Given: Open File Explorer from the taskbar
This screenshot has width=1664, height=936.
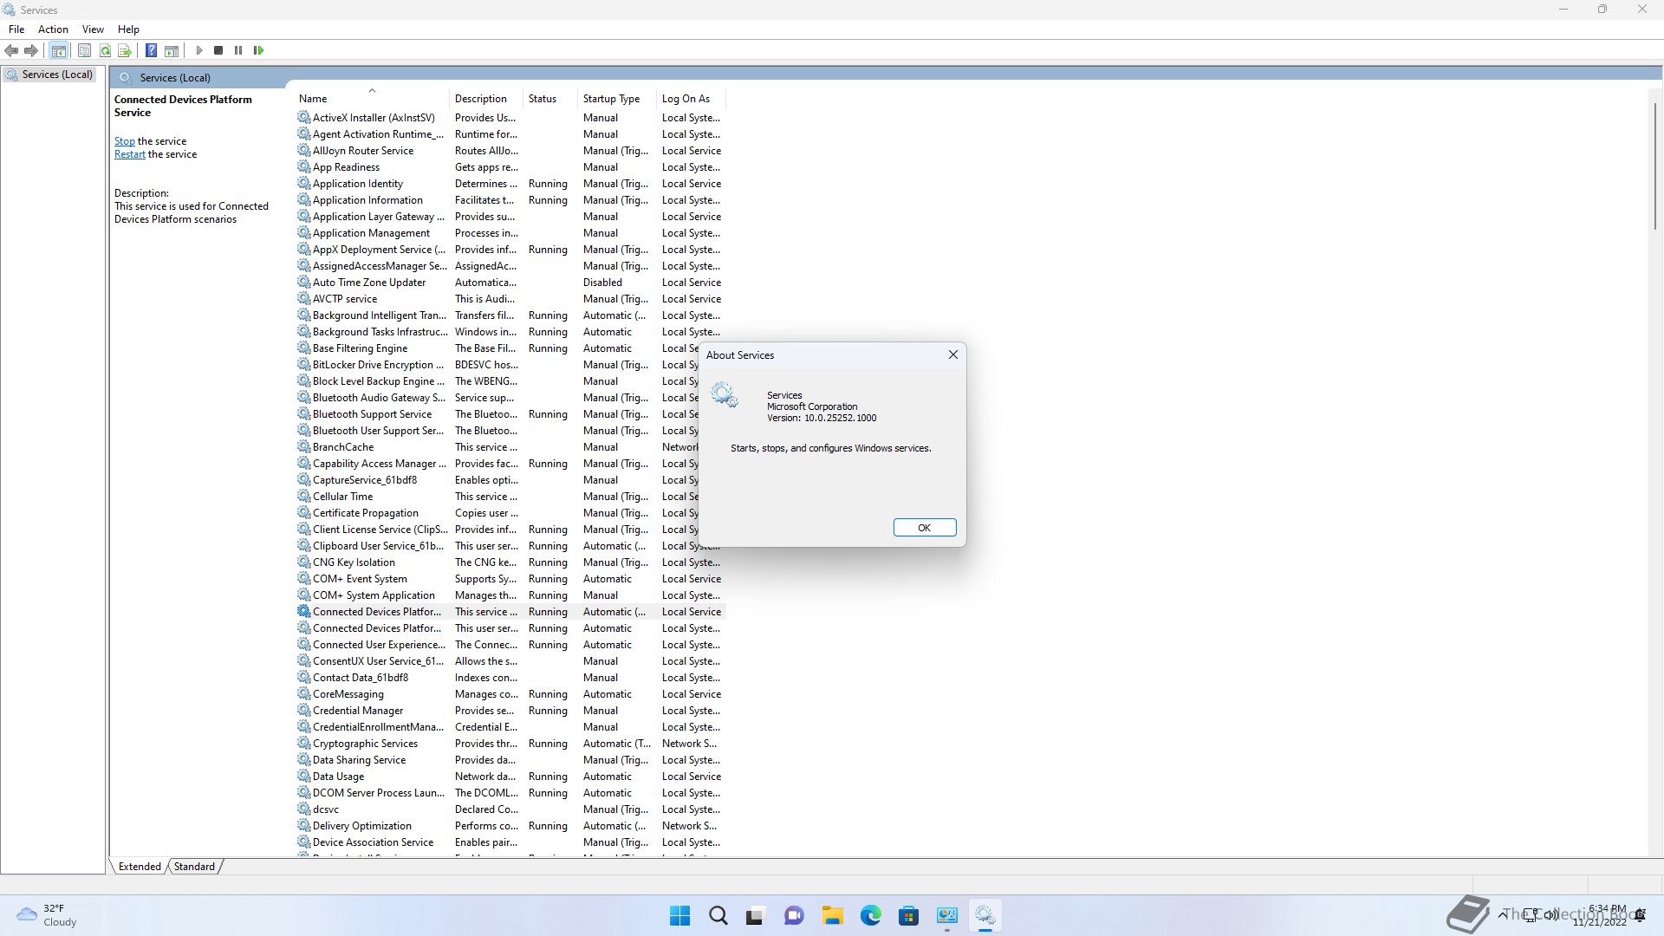Looking at the screenshot, I should (x=832, y=915).
